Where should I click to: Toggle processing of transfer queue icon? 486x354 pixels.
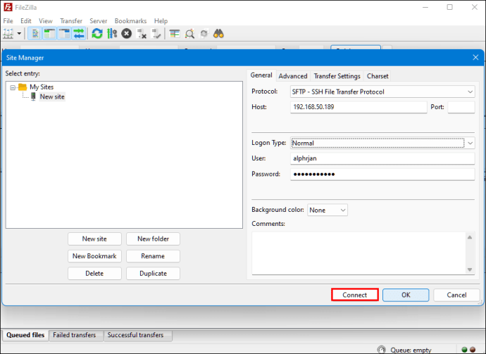(112, 34)
